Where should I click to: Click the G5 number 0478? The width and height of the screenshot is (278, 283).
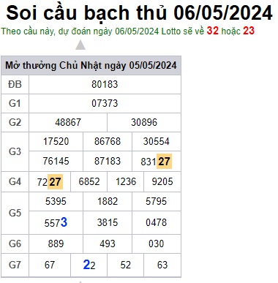157,222
